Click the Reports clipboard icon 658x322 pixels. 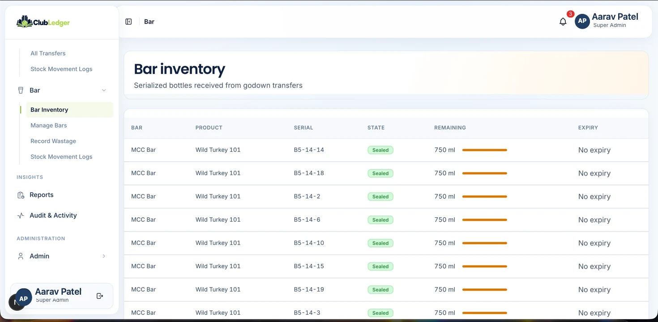21,195
